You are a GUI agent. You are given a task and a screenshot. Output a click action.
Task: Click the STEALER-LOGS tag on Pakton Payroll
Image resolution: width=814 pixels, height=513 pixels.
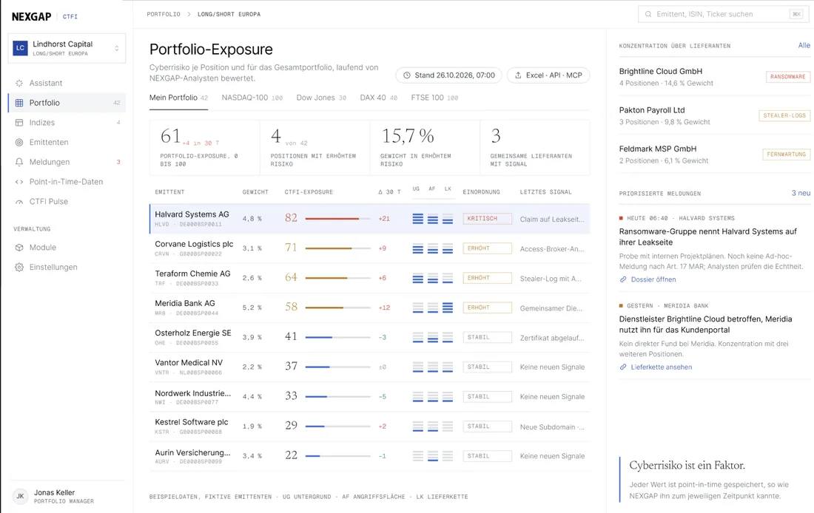click(784, 115)
